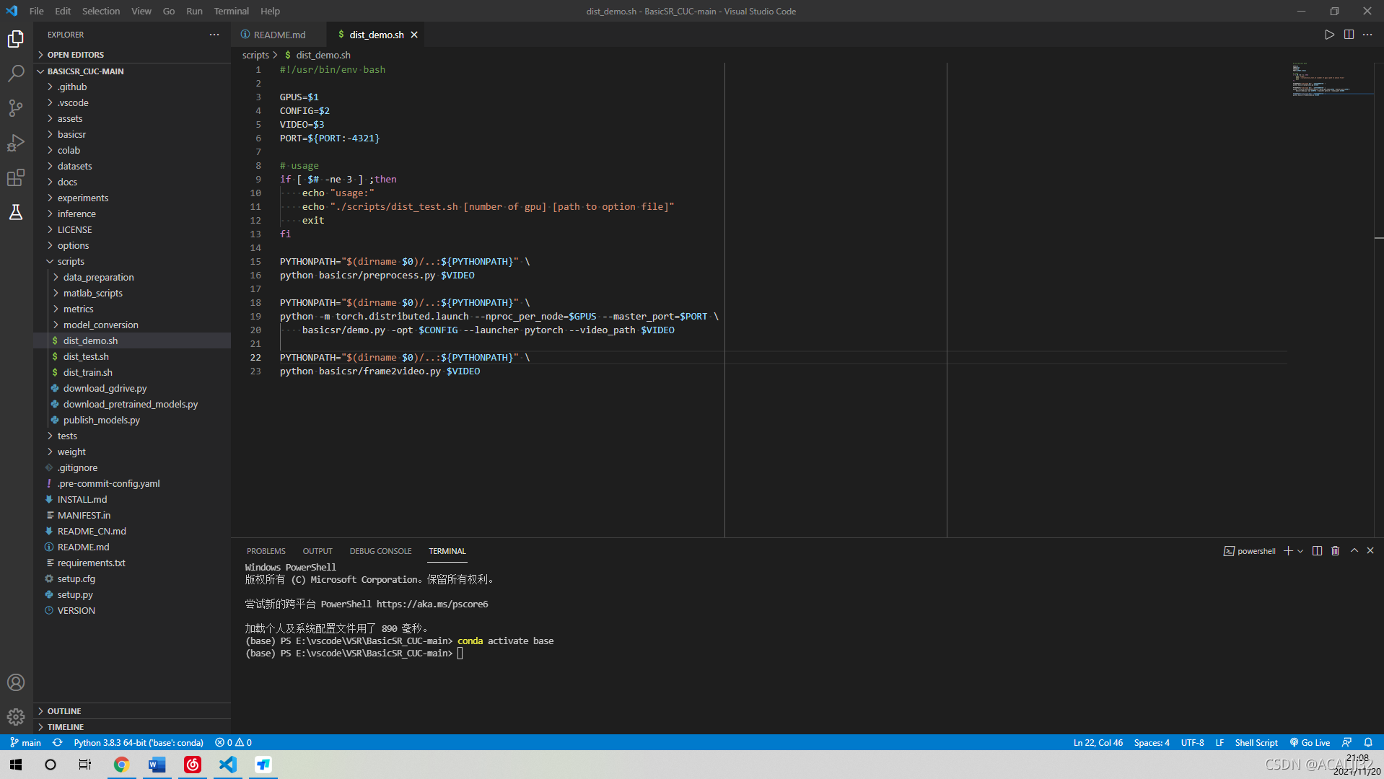Change Spaces: 4 indentation setting
This screenshot has width=1384, height=779.
(1151, 742)
